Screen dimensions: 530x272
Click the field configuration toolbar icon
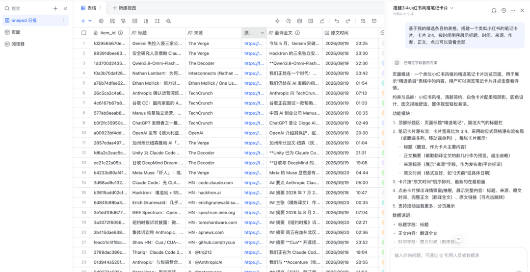click(112, 21)
